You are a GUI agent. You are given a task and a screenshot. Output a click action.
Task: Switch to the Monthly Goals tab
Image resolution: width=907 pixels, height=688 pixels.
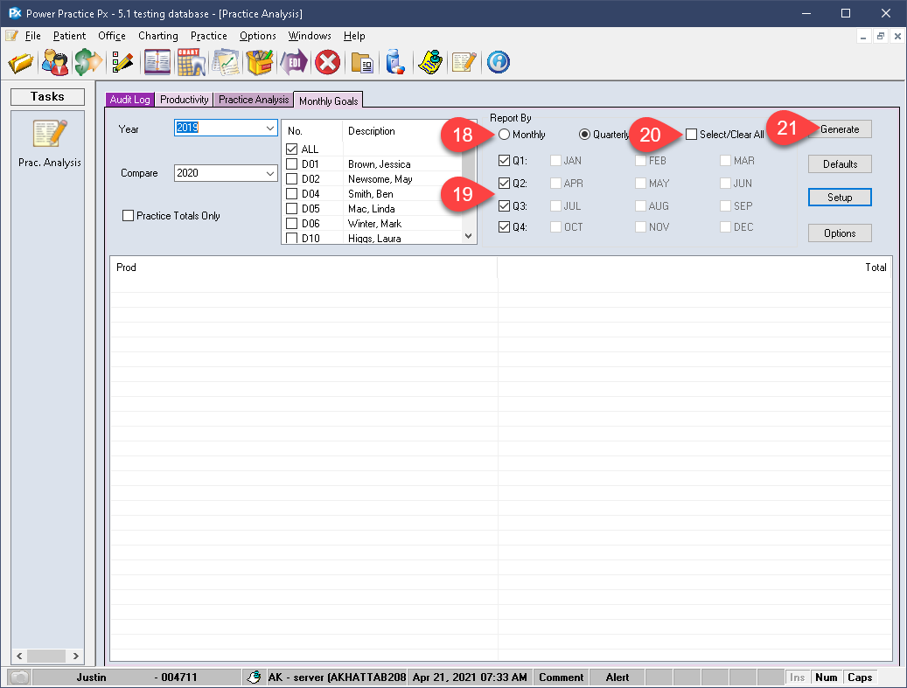point(328,100)
